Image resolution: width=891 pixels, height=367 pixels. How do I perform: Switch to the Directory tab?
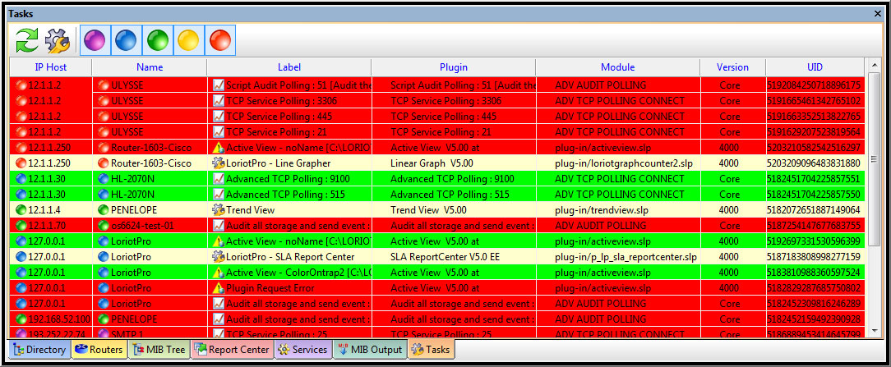(x=39, y=350)
